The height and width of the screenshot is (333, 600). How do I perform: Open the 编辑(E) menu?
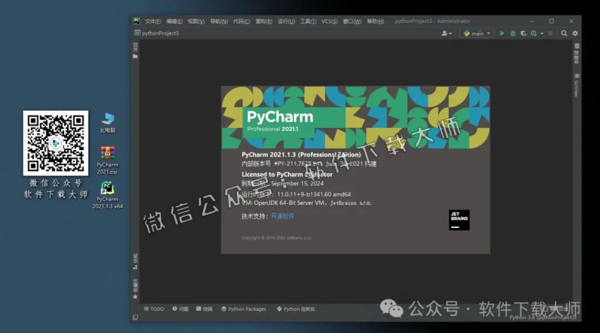pyautogui.click(x=175, y=22)
